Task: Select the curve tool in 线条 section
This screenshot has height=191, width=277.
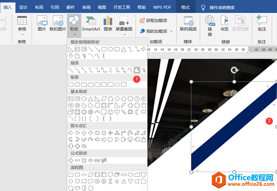Action: [130, 70]
